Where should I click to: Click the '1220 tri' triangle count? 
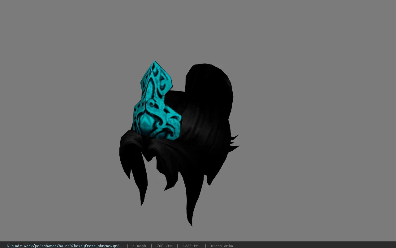click(x=191, y=246)
